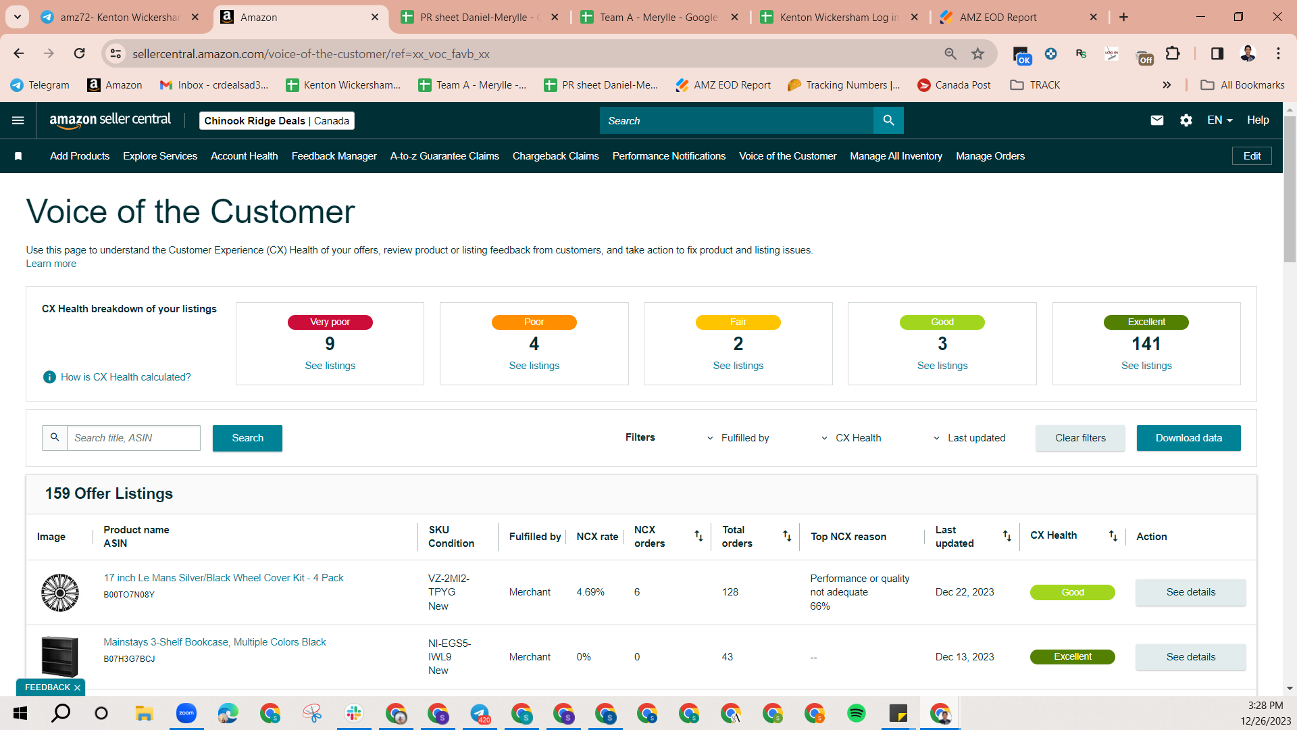Open the EN language dropdown
The height and width of the screenshot is (730, 1297).
coord(1220,120)
